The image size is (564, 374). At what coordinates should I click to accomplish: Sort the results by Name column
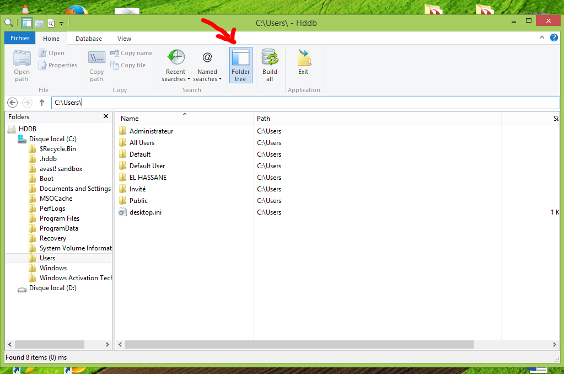[x=130, y=119]
